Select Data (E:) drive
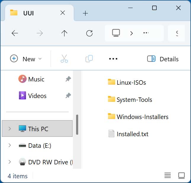The image size is (191, 183). (40, 145)
